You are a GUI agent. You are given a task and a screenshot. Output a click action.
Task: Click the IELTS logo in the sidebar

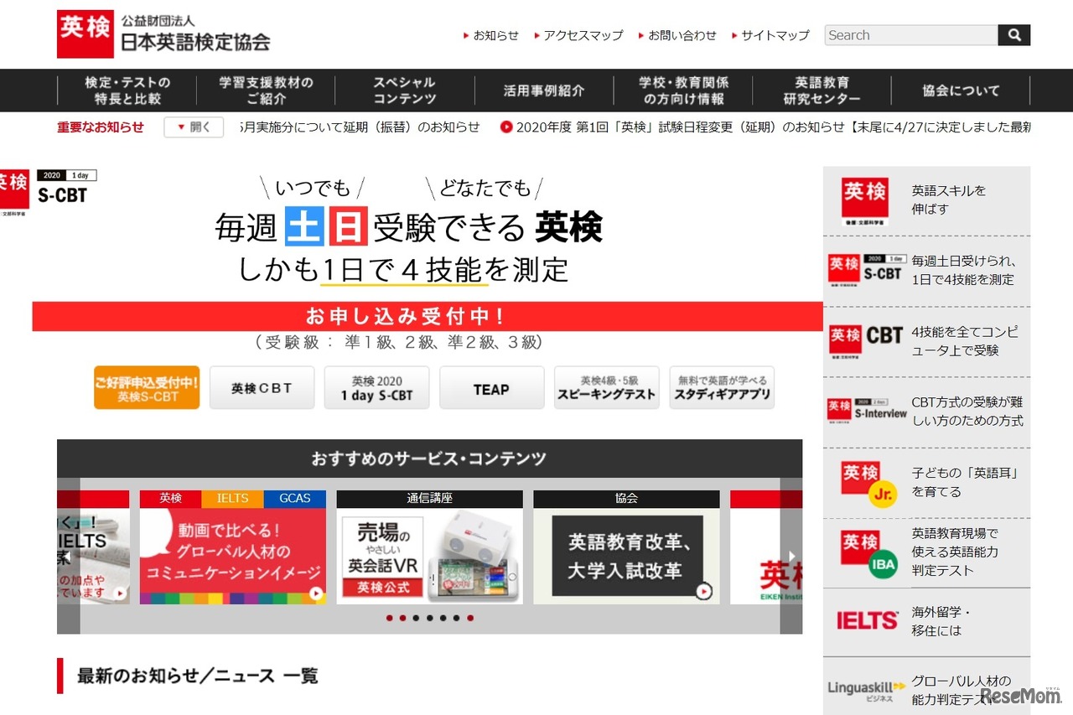click(x=867, y=621)
